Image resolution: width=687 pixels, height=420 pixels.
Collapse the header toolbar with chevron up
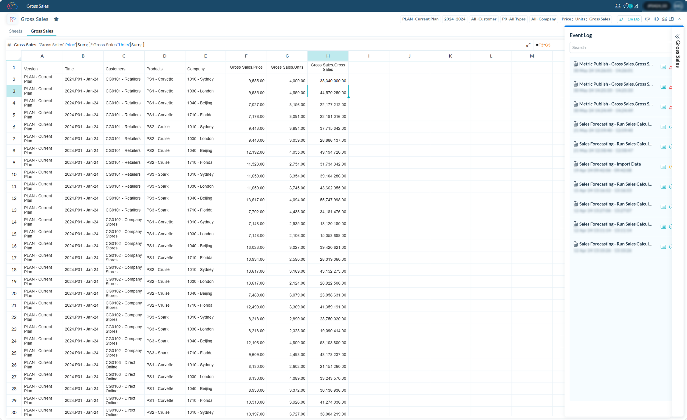pos(680,19)
